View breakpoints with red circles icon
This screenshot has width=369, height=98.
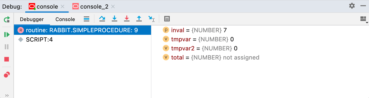click(7, 75)
